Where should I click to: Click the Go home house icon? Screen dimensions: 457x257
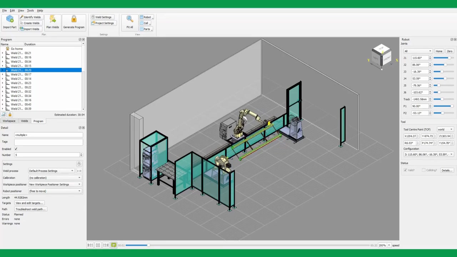coord(7,49)
